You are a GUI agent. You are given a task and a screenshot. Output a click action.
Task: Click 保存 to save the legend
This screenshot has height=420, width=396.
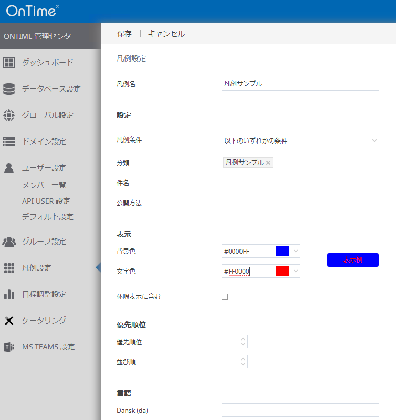124,34
